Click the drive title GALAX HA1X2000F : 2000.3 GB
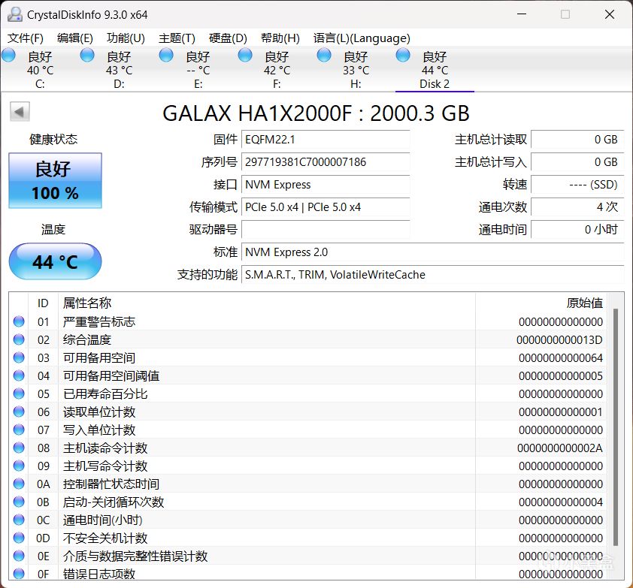Screen dimensions: 633x588 (x=316, y=113)
